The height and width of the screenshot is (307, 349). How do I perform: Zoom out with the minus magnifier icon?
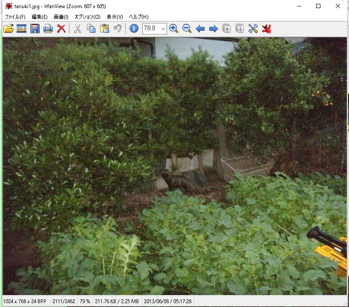(x=187, y=29)
